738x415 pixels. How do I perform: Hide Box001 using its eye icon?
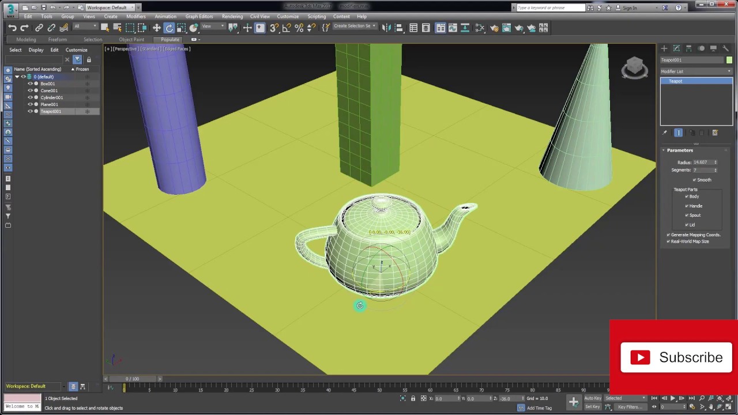pos(30,84)
